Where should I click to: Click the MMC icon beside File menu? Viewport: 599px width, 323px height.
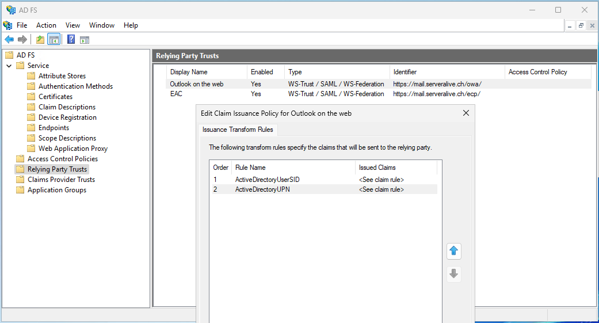(7, 25)
